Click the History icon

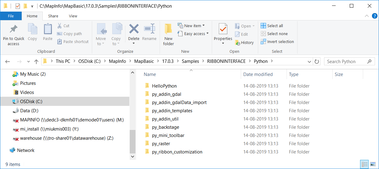tap(237, 42)
